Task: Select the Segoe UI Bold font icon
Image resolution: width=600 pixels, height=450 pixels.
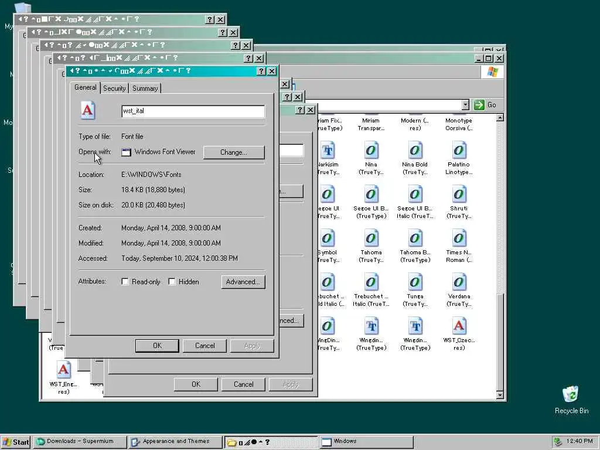Action: 371,195
